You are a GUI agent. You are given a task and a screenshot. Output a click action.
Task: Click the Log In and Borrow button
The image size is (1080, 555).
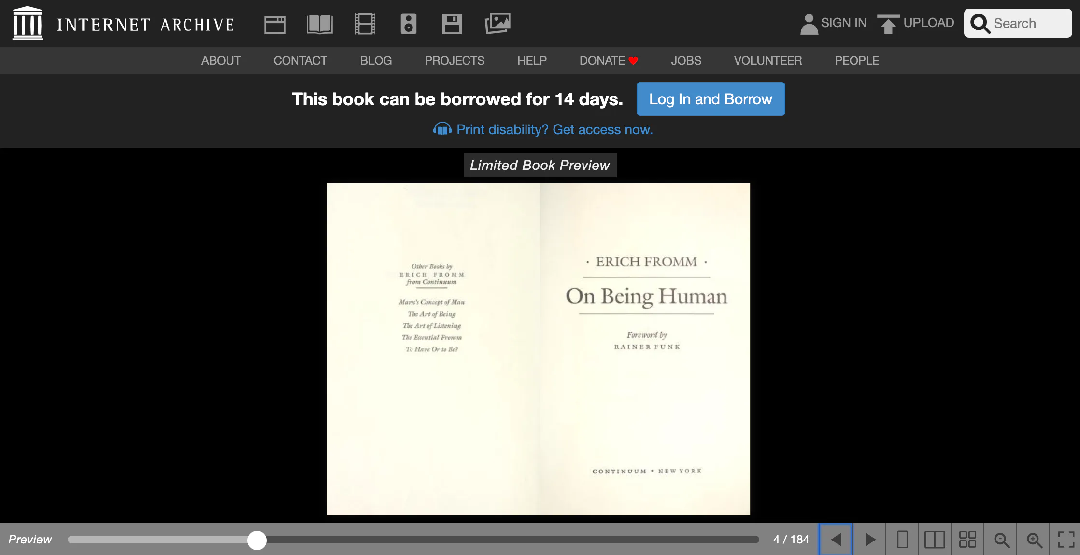(711, 99)
